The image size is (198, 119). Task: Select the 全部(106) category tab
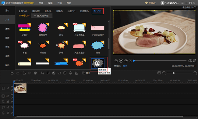tap(23, 11)
